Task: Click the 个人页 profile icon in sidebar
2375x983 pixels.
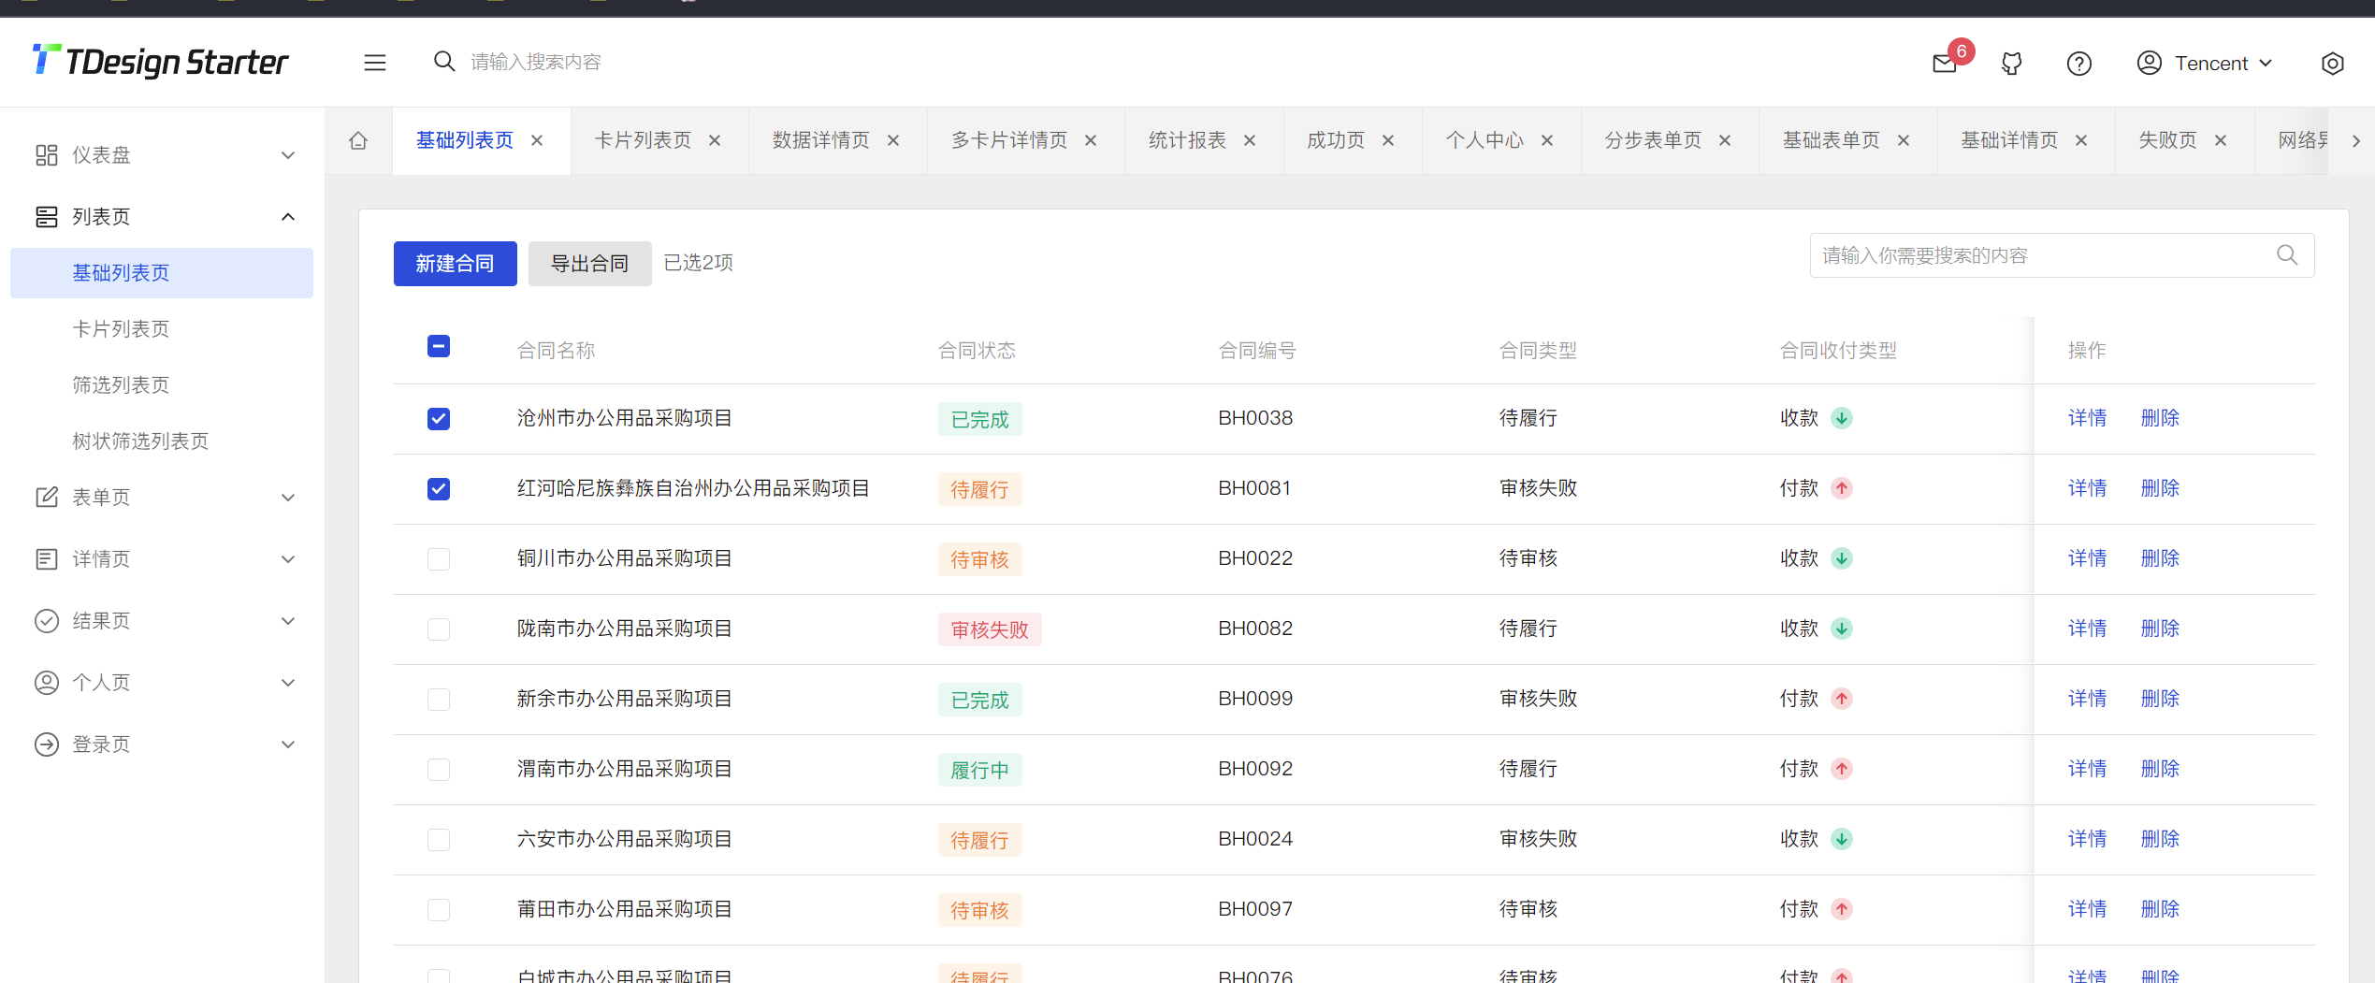Action: tap(47, 682)
